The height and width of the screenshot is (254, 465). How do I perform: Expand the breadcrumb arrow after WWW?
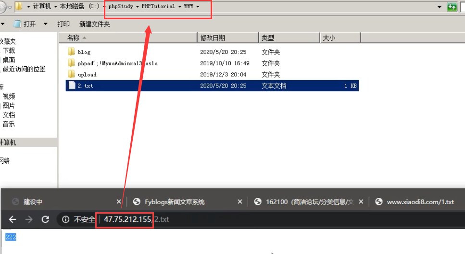tap(198, 7)
